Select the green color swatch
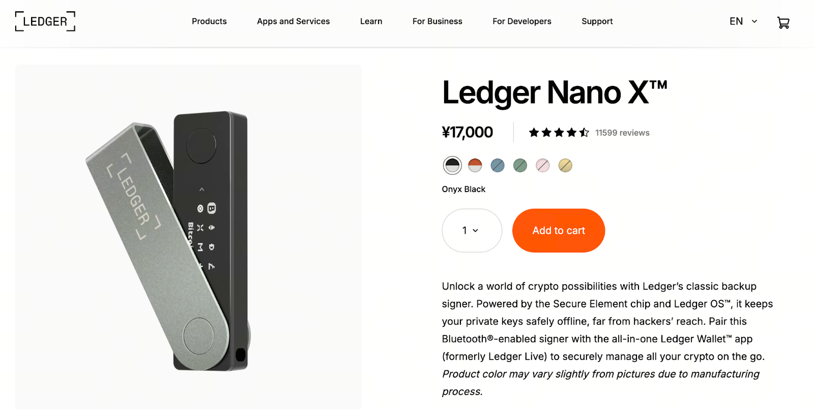 coord(520,165)
